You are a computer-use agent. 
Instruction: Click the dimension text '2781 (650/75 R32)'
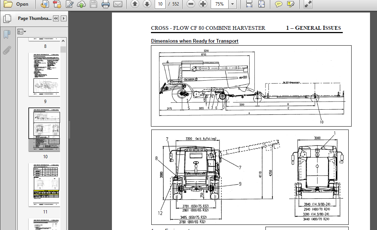click(195, 206)
